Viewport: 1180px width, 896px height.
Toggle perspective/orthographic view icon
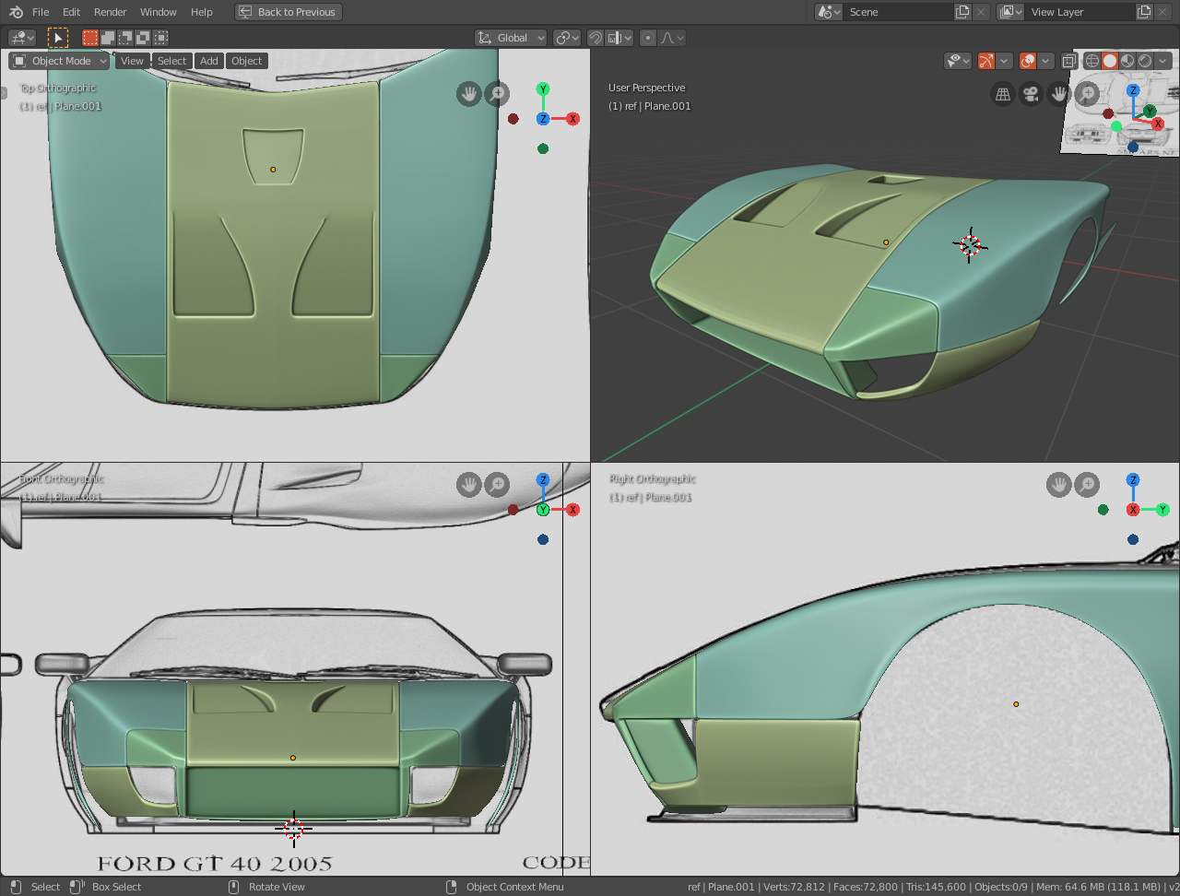pos(1003,94)
